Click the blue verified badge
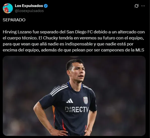Viewport: 150px width, 138px height. 46,6
